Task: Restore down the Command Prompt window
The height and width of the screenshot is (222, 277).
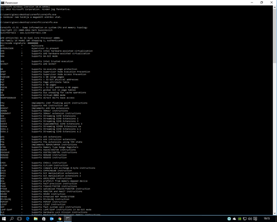Action: pos(261,2)
